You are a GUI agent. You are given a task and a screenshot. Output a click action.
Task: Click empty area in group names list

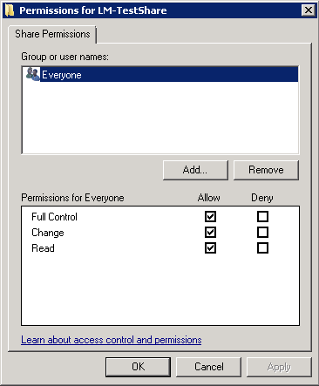[160, 118]
